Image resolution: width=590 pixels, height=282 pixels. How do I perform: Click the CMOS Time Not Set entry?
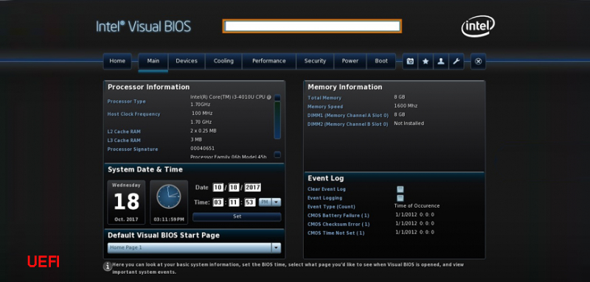point(336,233)
